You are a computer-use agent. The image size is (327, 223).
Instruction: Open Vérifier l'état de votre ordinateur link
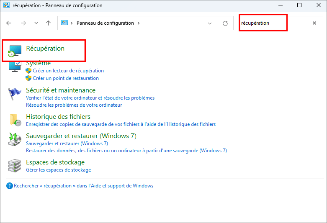click(90, 98)
